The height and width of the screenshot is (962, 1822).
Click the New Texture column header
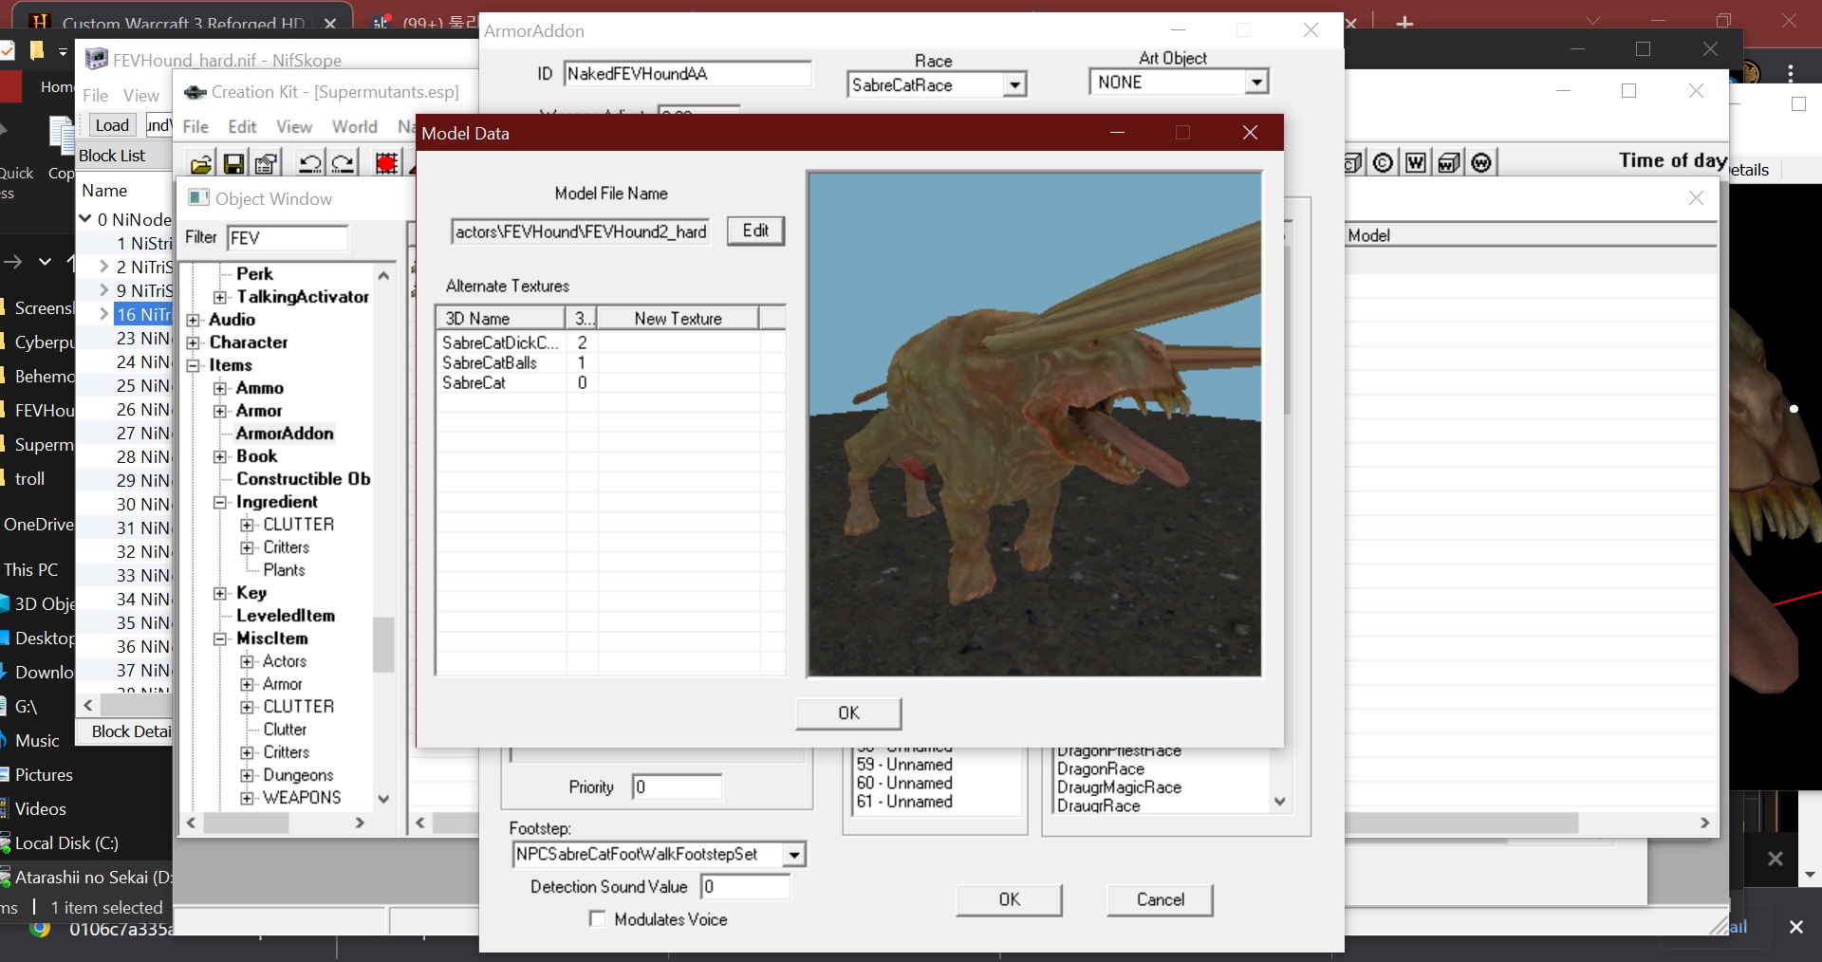pyautogui.click(x=678, y=318)
